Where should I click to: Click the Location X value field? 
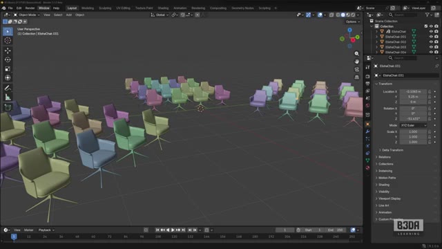tap(413, 91)
